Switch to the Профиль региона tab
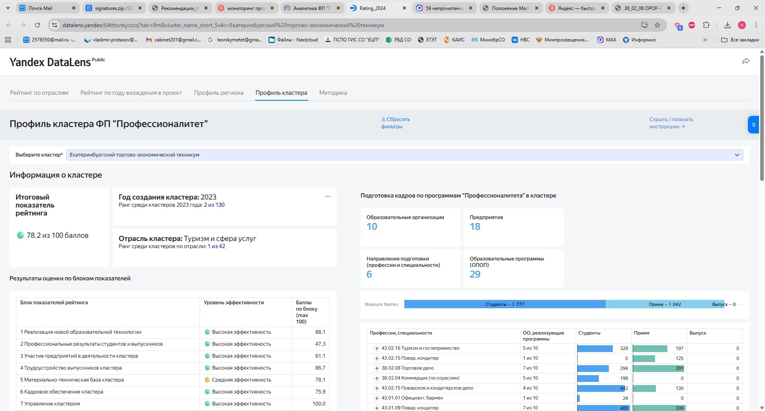765x411 pixels. point(218,93)
